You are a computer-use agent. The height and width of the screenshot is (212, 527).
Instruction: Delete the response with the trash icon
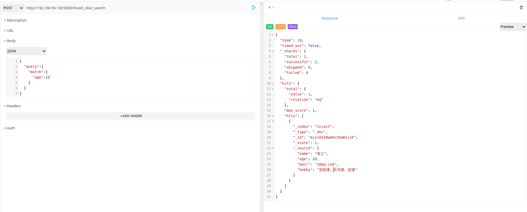[x=521, y=7]
